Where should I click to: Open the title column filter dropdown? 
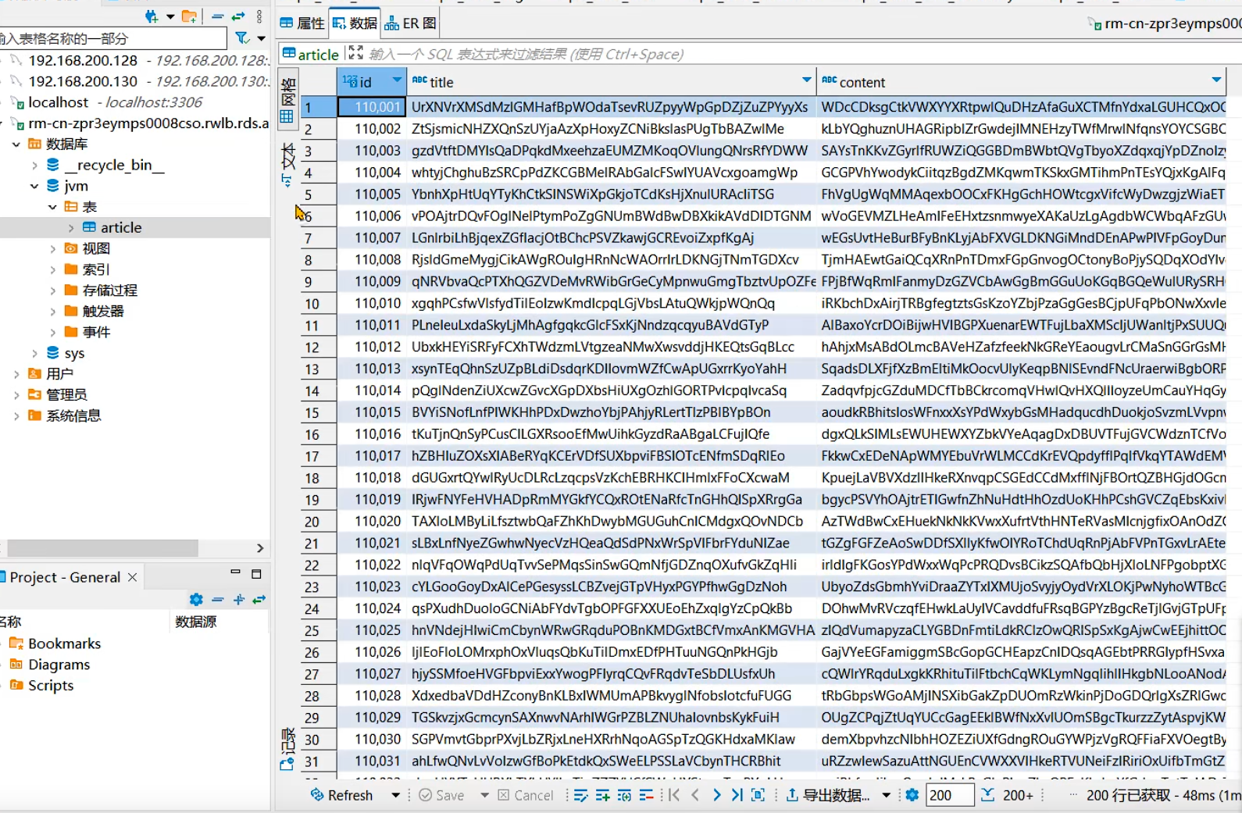point(806,80)
